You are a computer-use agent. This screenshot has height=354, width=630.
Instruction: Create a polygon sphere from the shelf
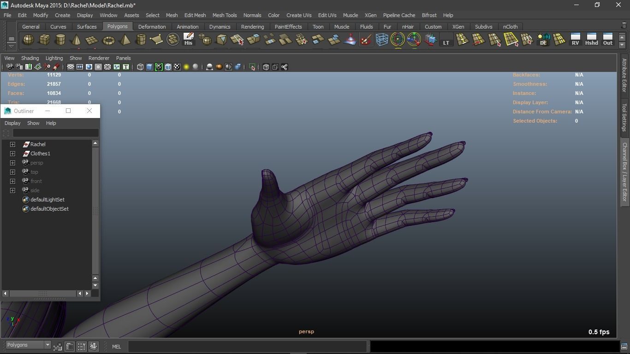click(x=28, y=40)
